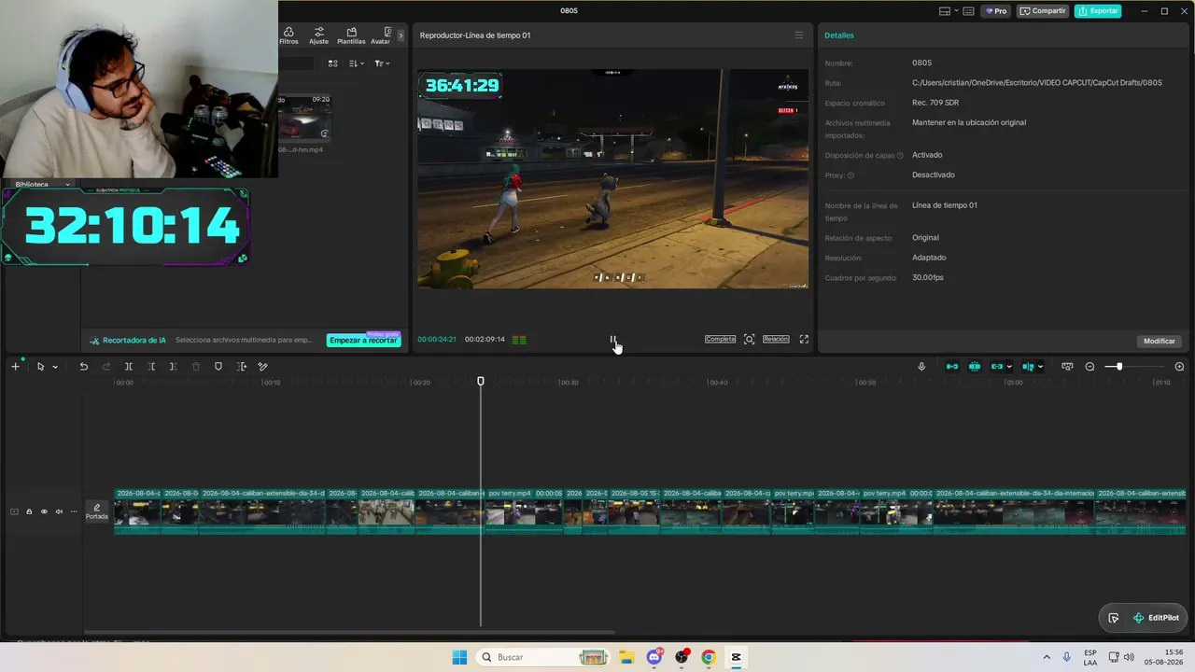Zoom in the timeline with plus icon
Image resolution: width=1195 pixels, height=672 pixels.
(x=1179, y=367)
